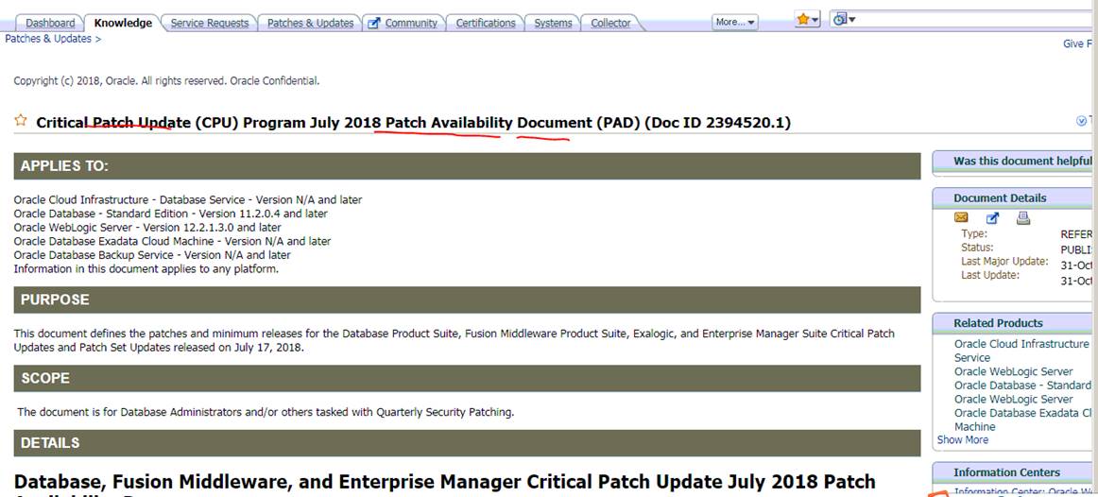The height and width of the screenshot is (497, 1098).
Task: Open document in new window icon
Action: [992, 218]
